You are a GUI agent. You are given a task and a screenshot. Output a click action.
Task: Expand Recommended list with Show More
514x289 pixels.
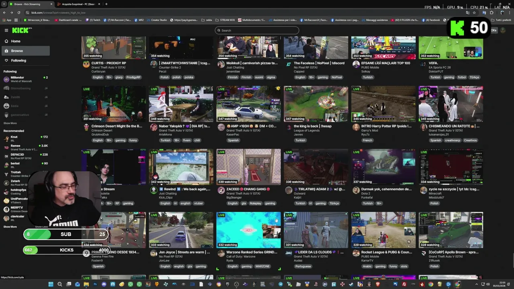coord(10,227)
